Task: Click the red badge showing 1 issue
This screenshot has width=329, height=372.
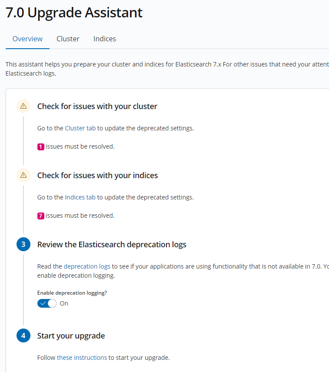Action: 41,147
